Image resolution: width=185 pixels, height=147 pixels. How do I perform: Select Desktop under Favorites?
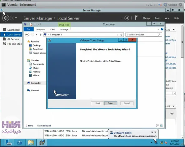35,45
